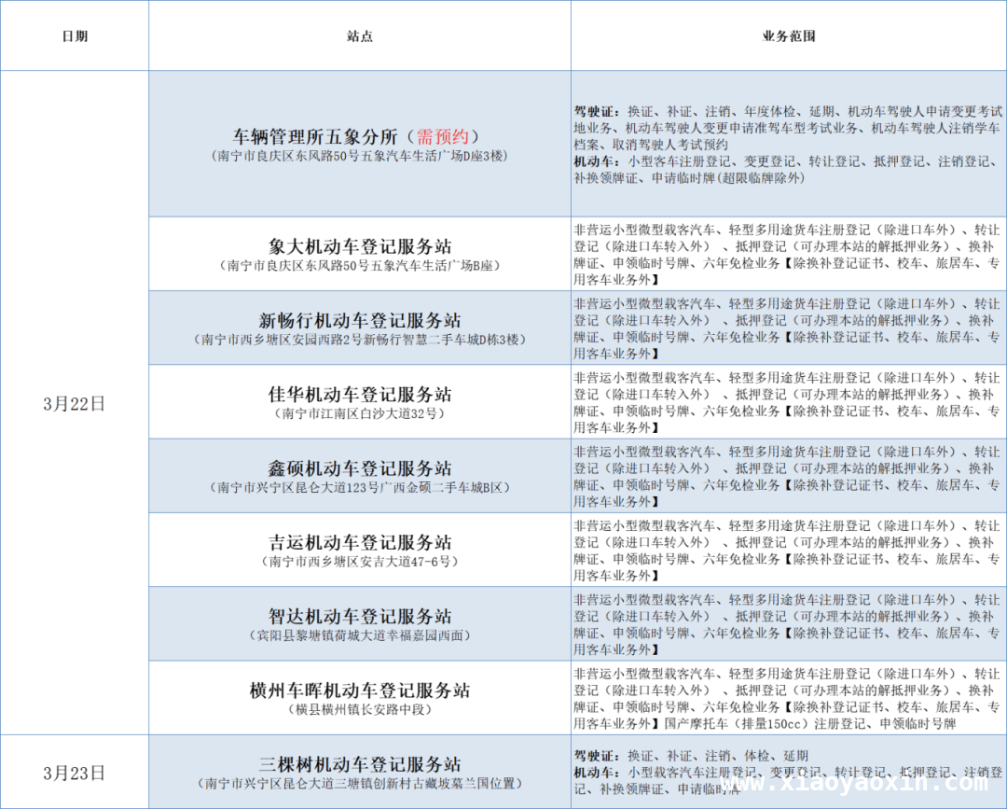Click the 安吉大道47-6号 address line

pos(360,561)
